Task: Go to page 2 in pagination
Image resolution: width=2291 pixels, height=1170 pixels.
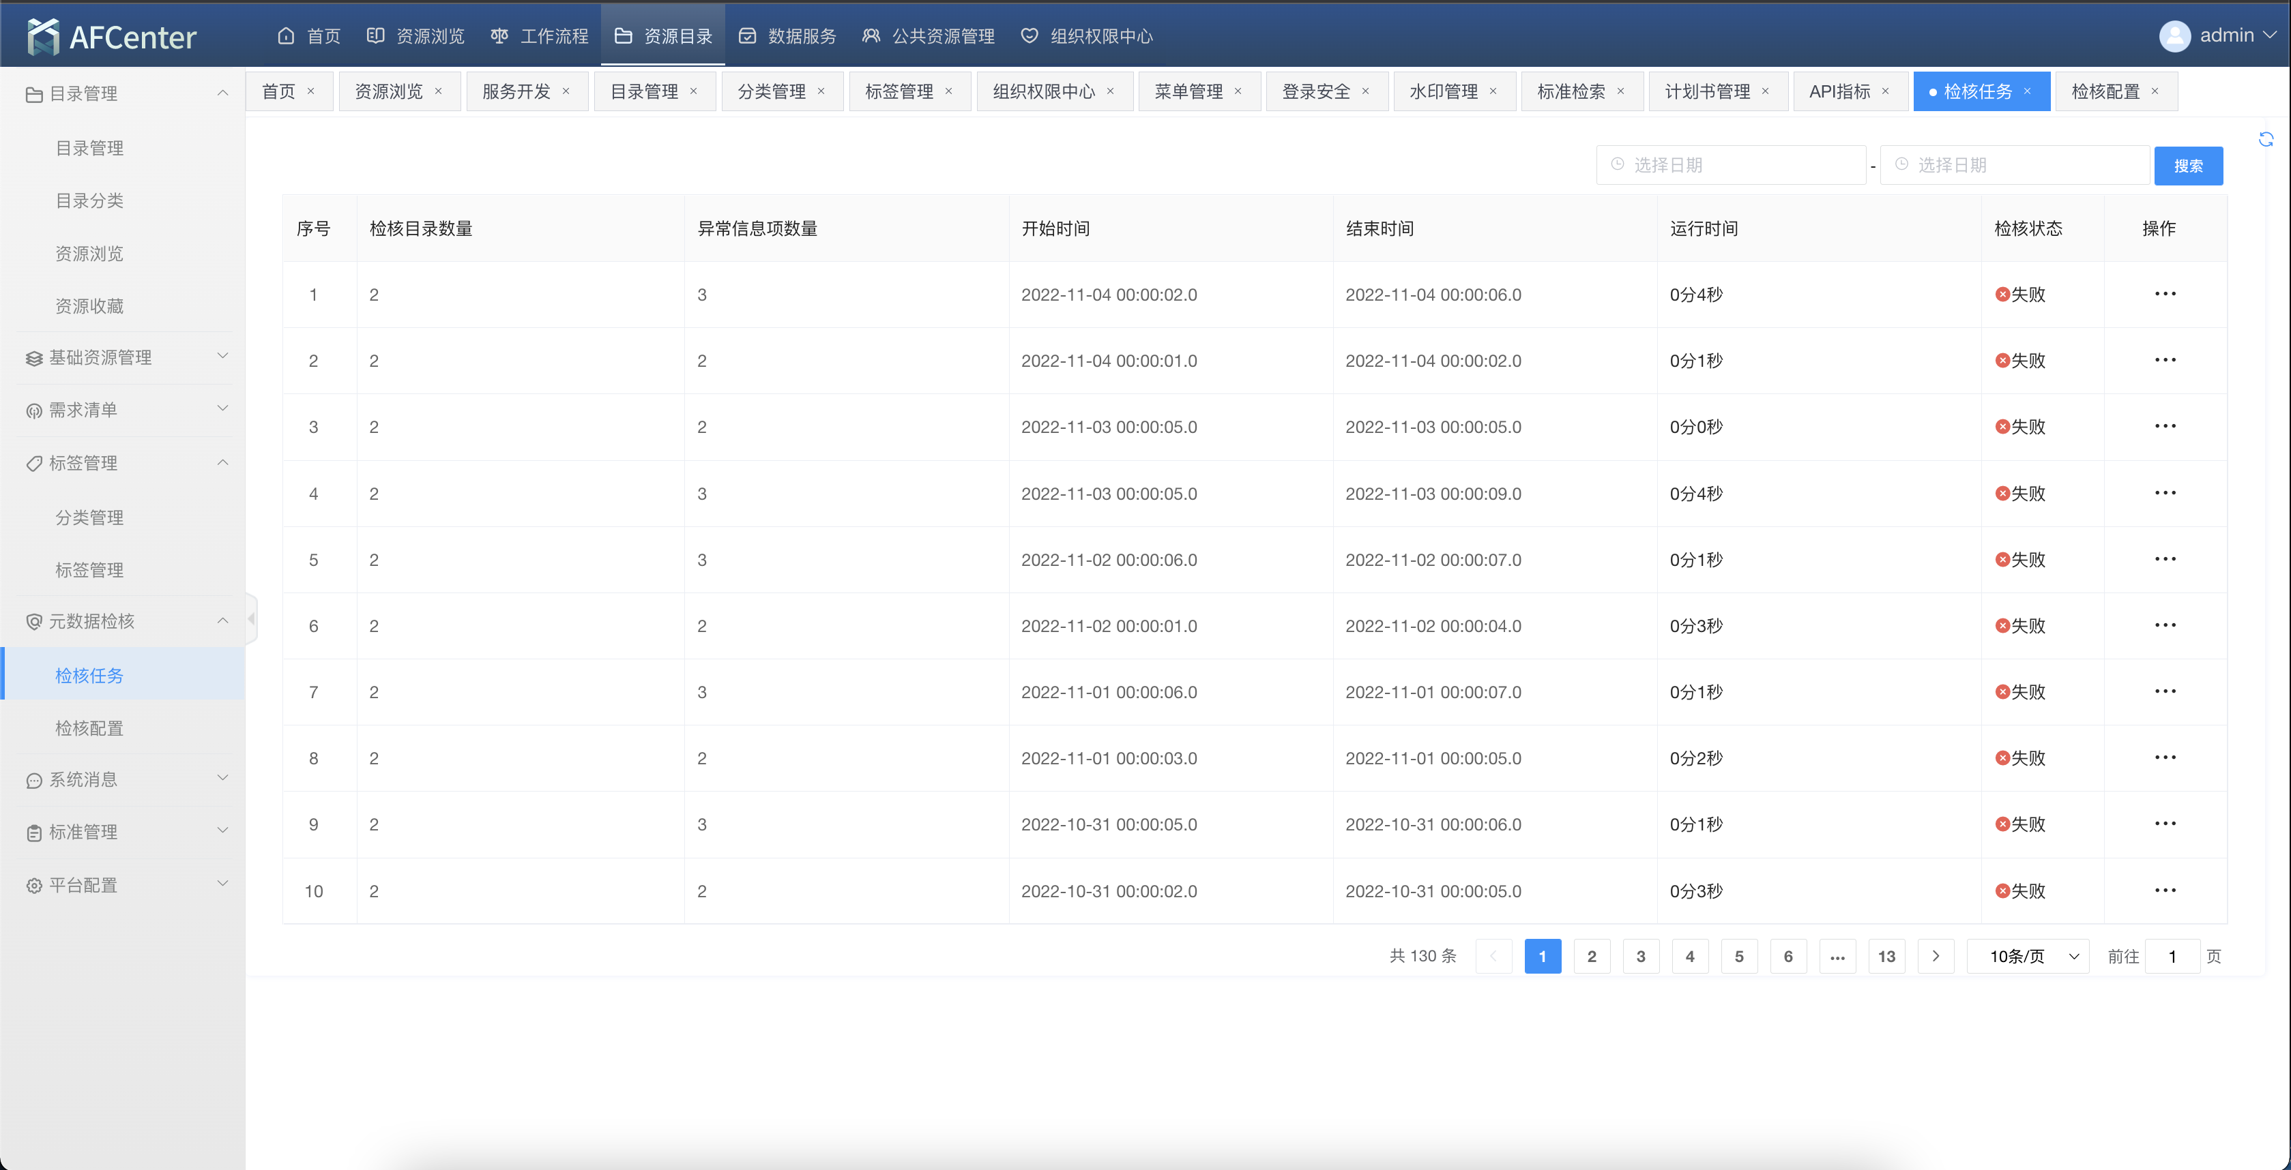Action: click(1591, 956)
